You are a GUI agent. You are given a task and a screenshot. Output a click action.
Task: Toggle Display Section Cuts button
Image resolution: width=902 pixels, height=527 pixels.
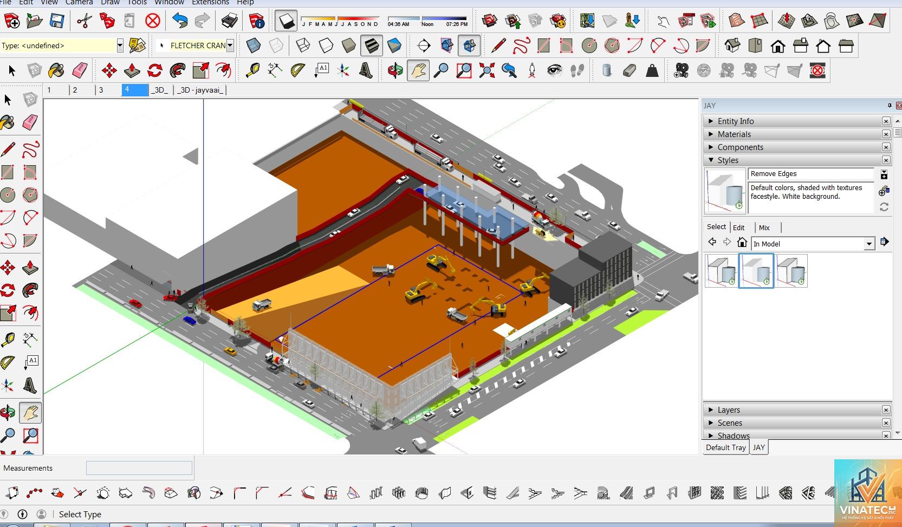click(469, 45)
